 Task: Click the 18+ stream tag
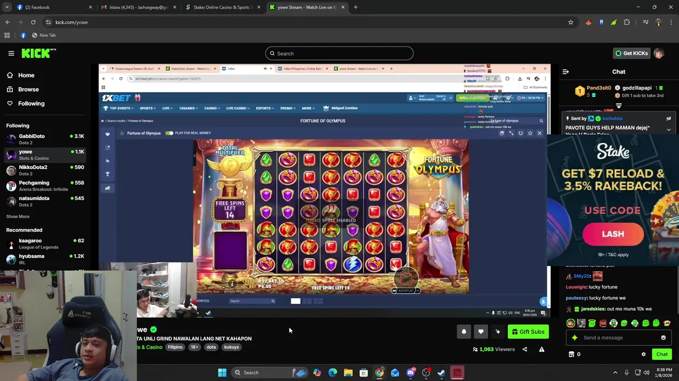194,347
